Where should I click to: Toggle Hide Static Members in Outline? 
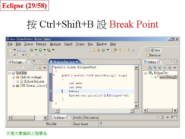(160, 68)
